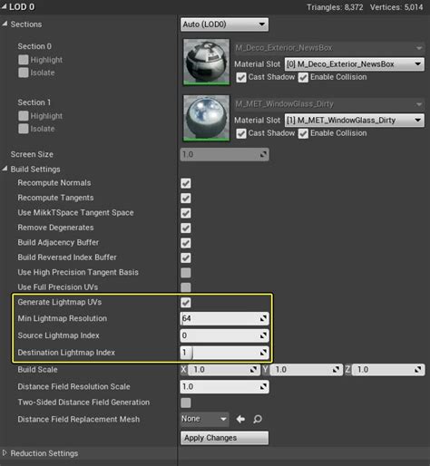This screenshot has width=430, height=466.
Task: Expand the Reduction Settings group
Action: (x=5, y=452)
